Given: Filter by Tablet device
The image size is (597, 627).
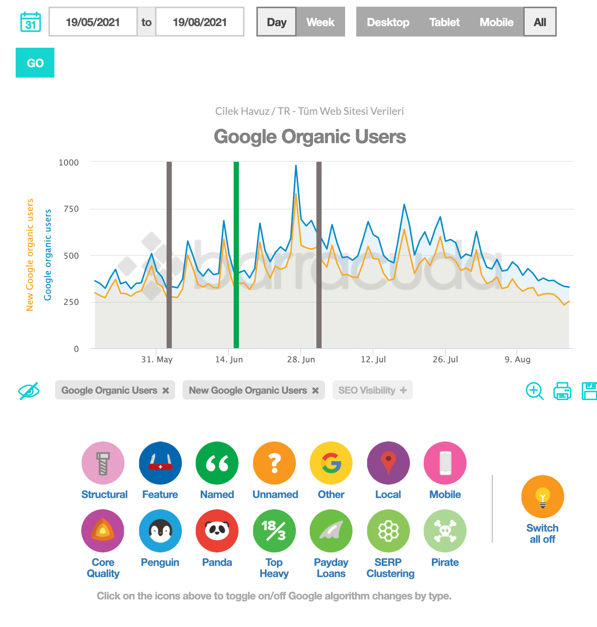Looking at the screenshot, I should [x=444, y=22].
